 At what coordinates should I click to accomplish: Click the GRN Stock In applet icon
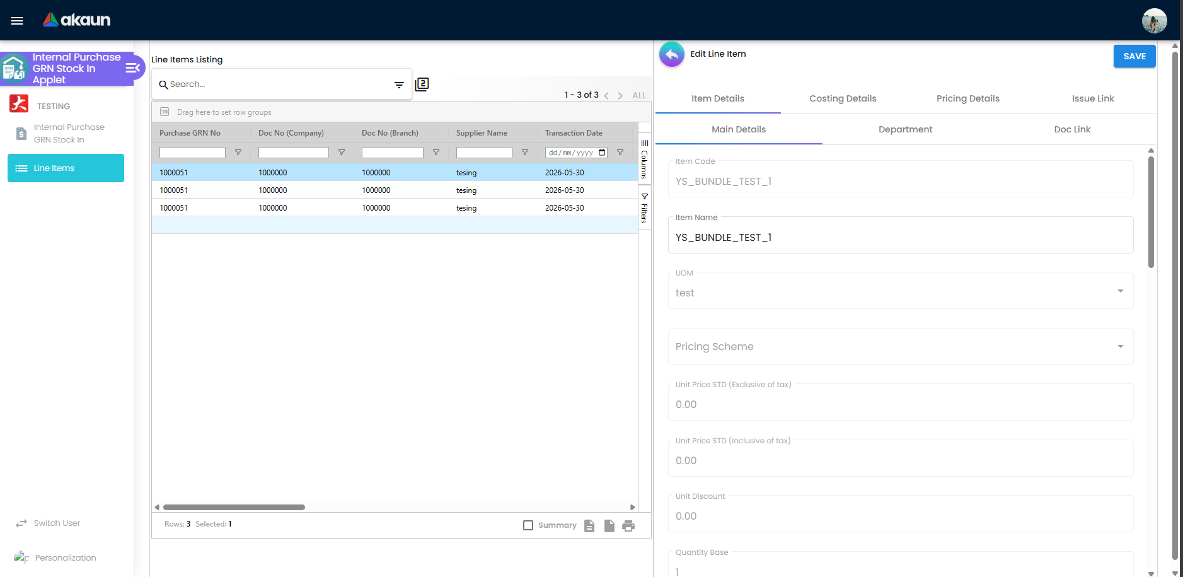14,69
